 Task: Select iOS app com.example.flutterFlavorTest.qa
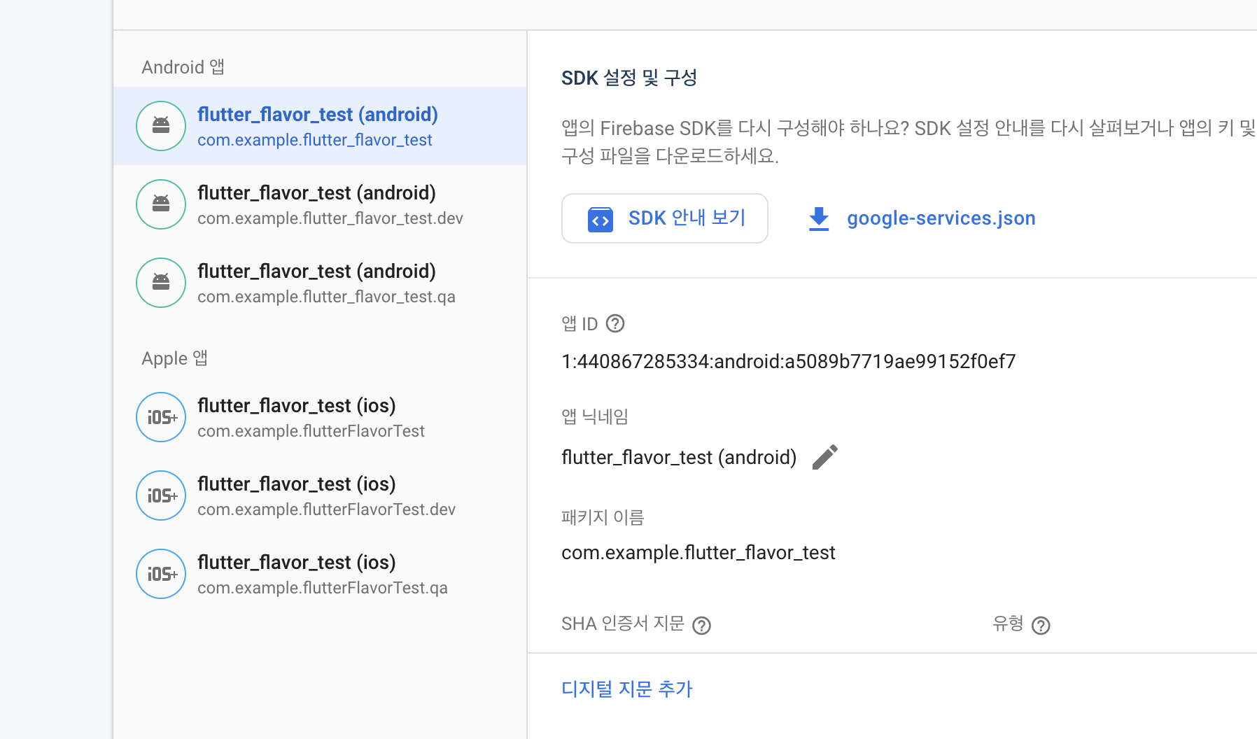[x=320, y=574]
